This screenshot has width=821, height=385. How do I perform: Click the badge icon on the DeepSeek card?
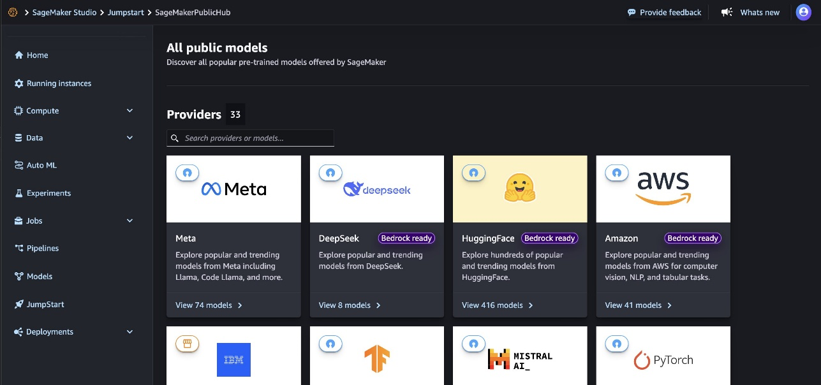click(330, 173)
